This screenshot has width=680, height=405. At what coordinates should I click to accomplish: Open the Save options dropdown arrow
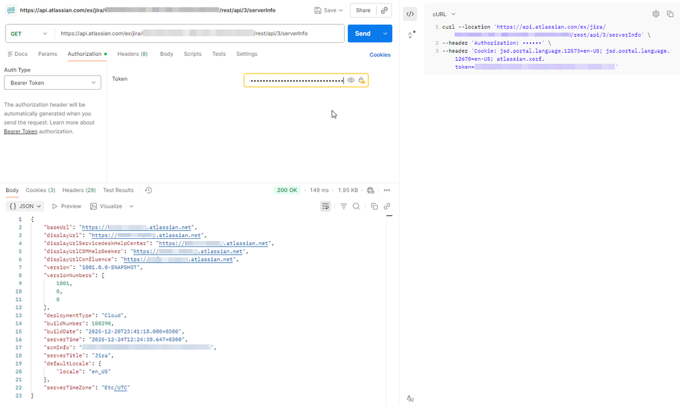(x=341, y=10)
